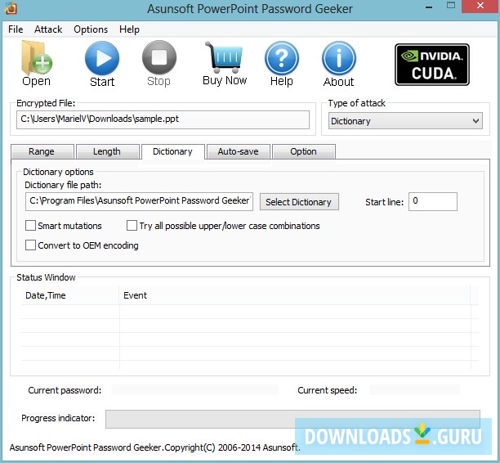Minimize the Password Geeker window

(429, 7)
